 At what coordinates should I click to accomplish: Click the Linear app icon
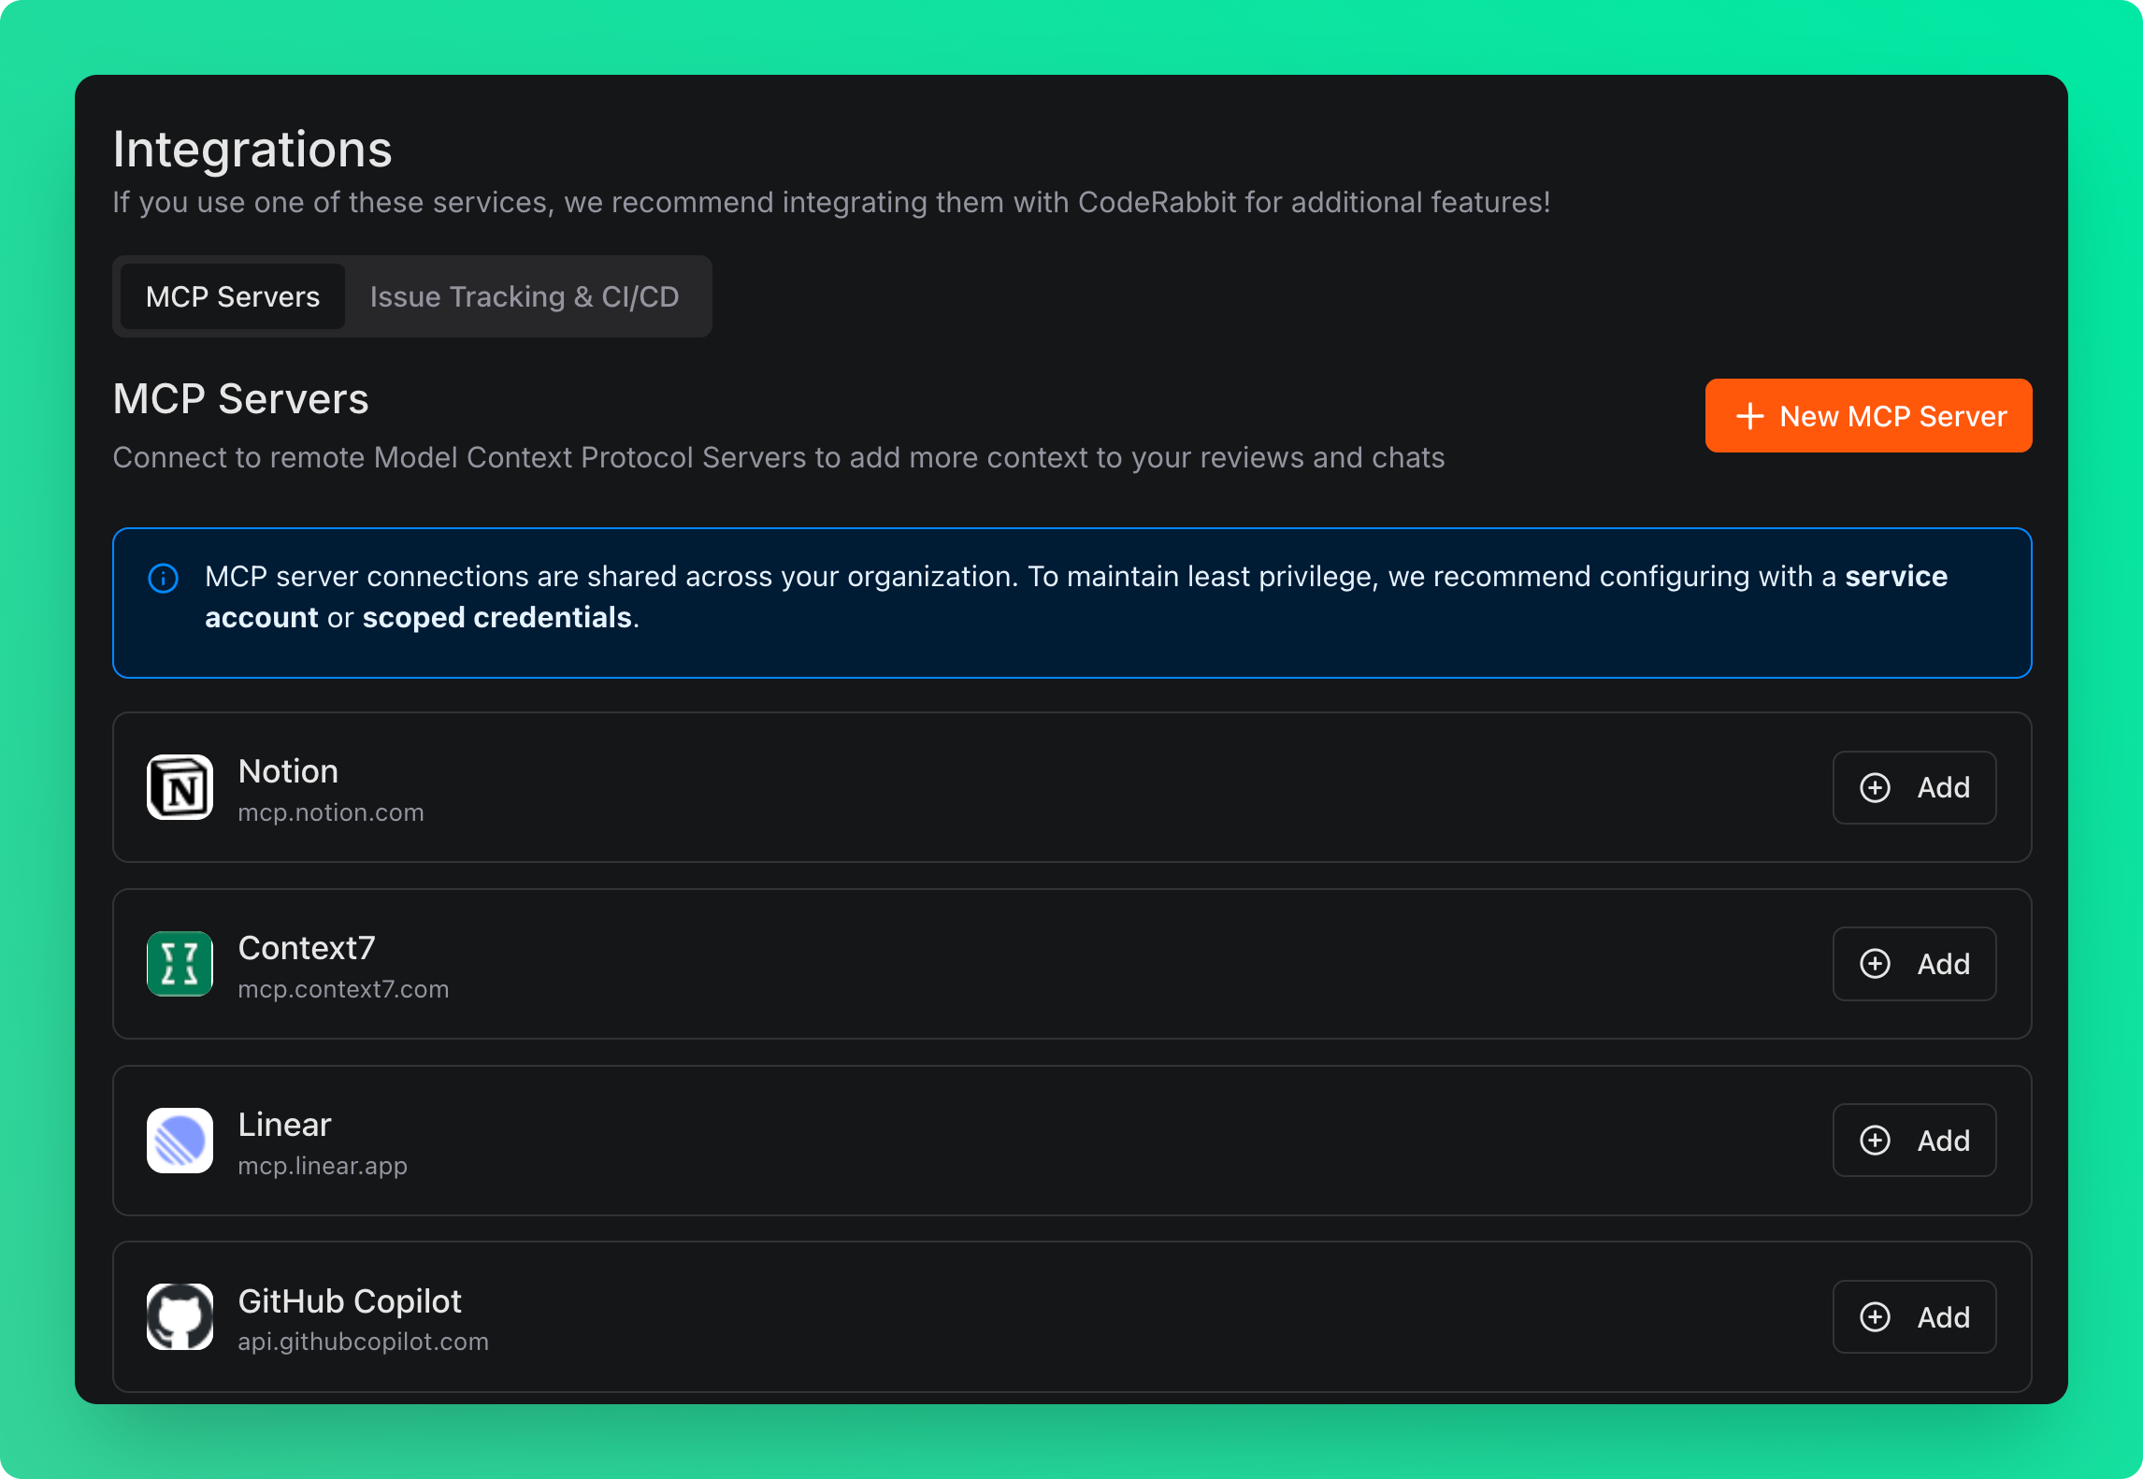pos(179,1140)
